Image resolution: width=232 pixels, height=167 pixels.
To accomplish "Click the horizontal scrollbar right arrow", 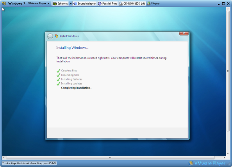I will [224, 158].
